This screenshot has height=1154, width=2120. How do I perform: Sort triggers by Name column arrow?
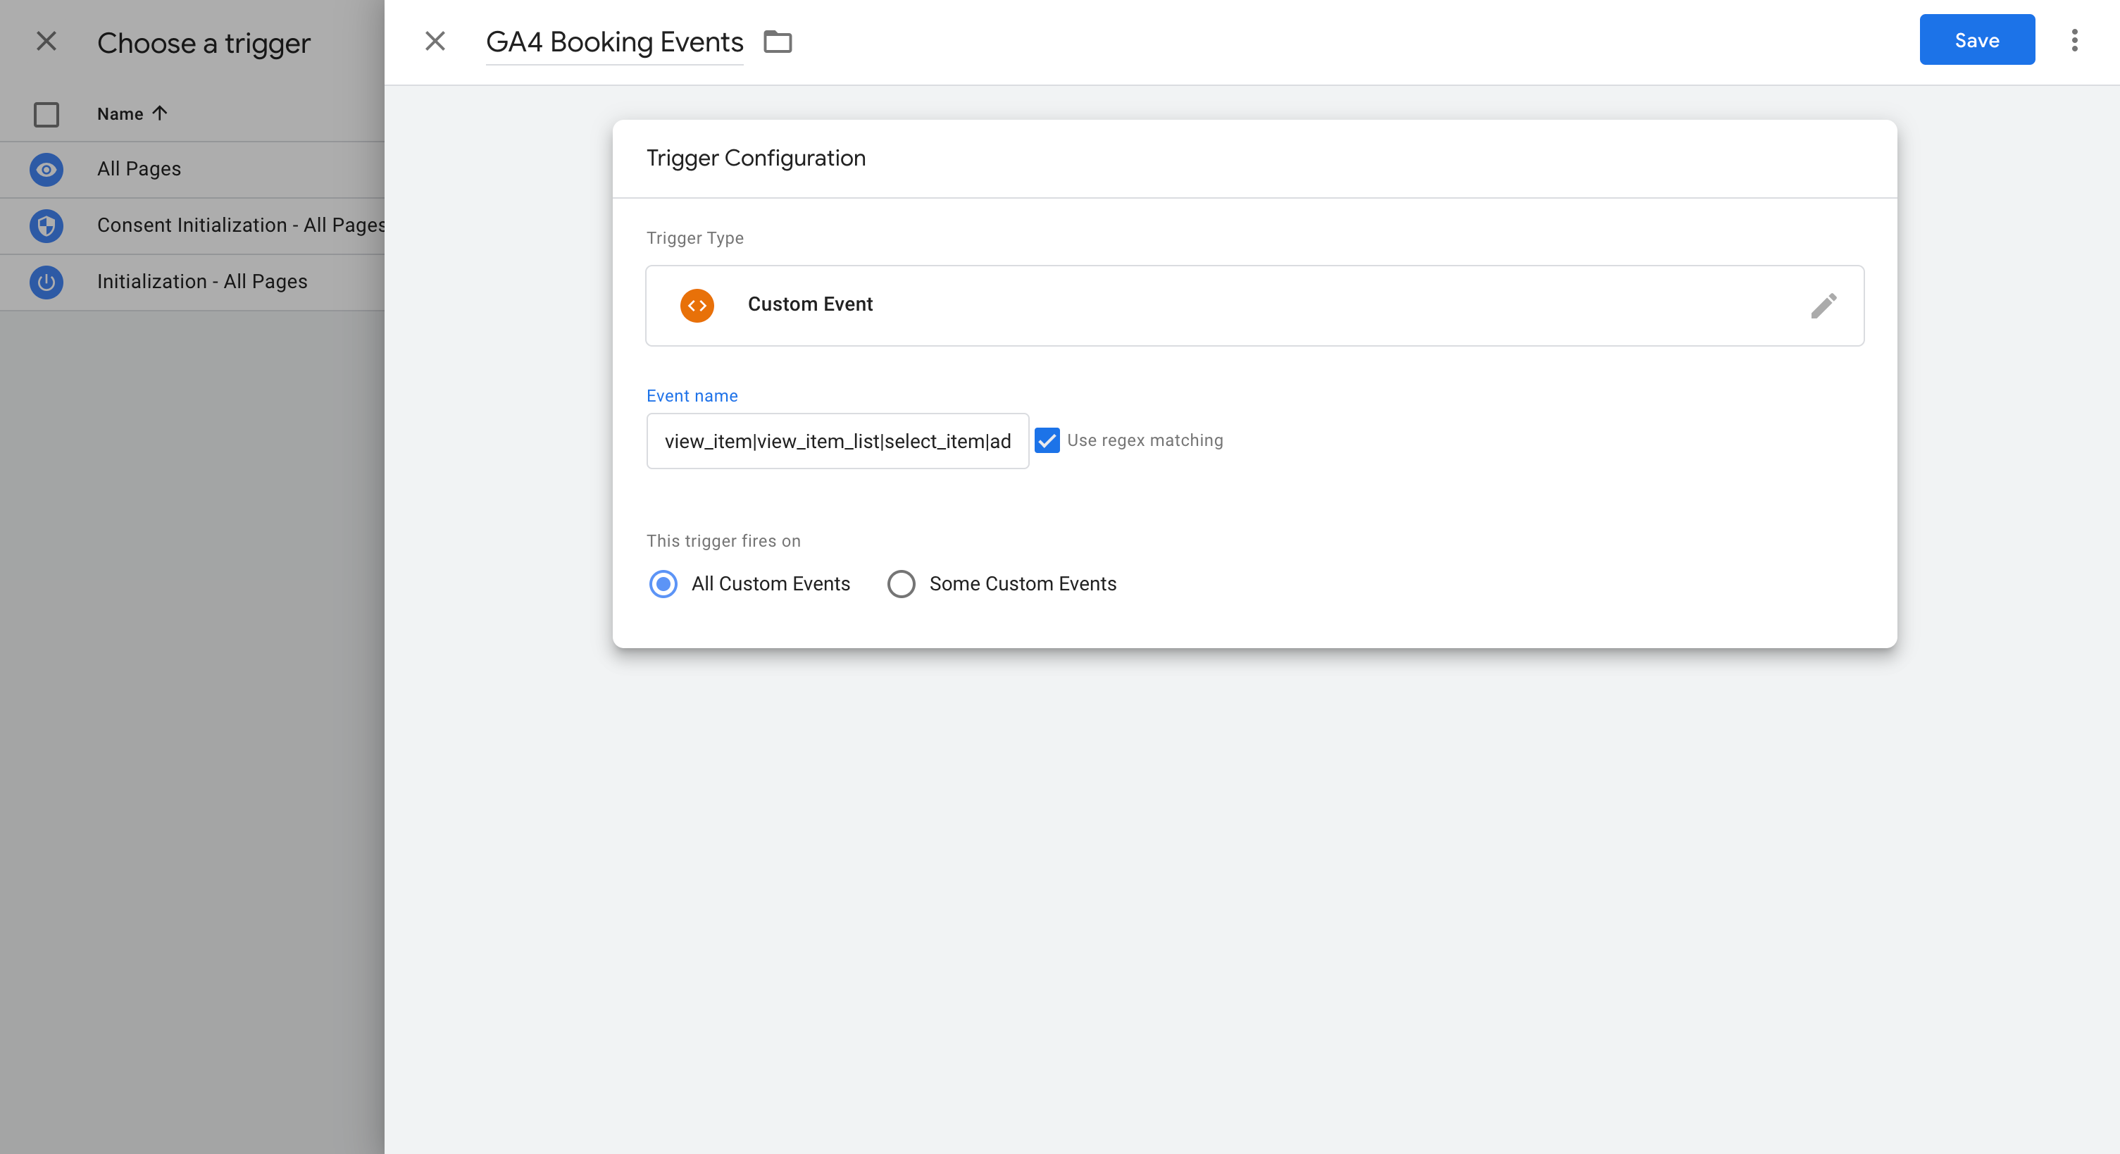click(x=160, y=113)
